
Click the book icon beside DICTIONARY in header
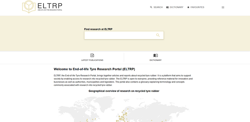(x=168, y=7)
